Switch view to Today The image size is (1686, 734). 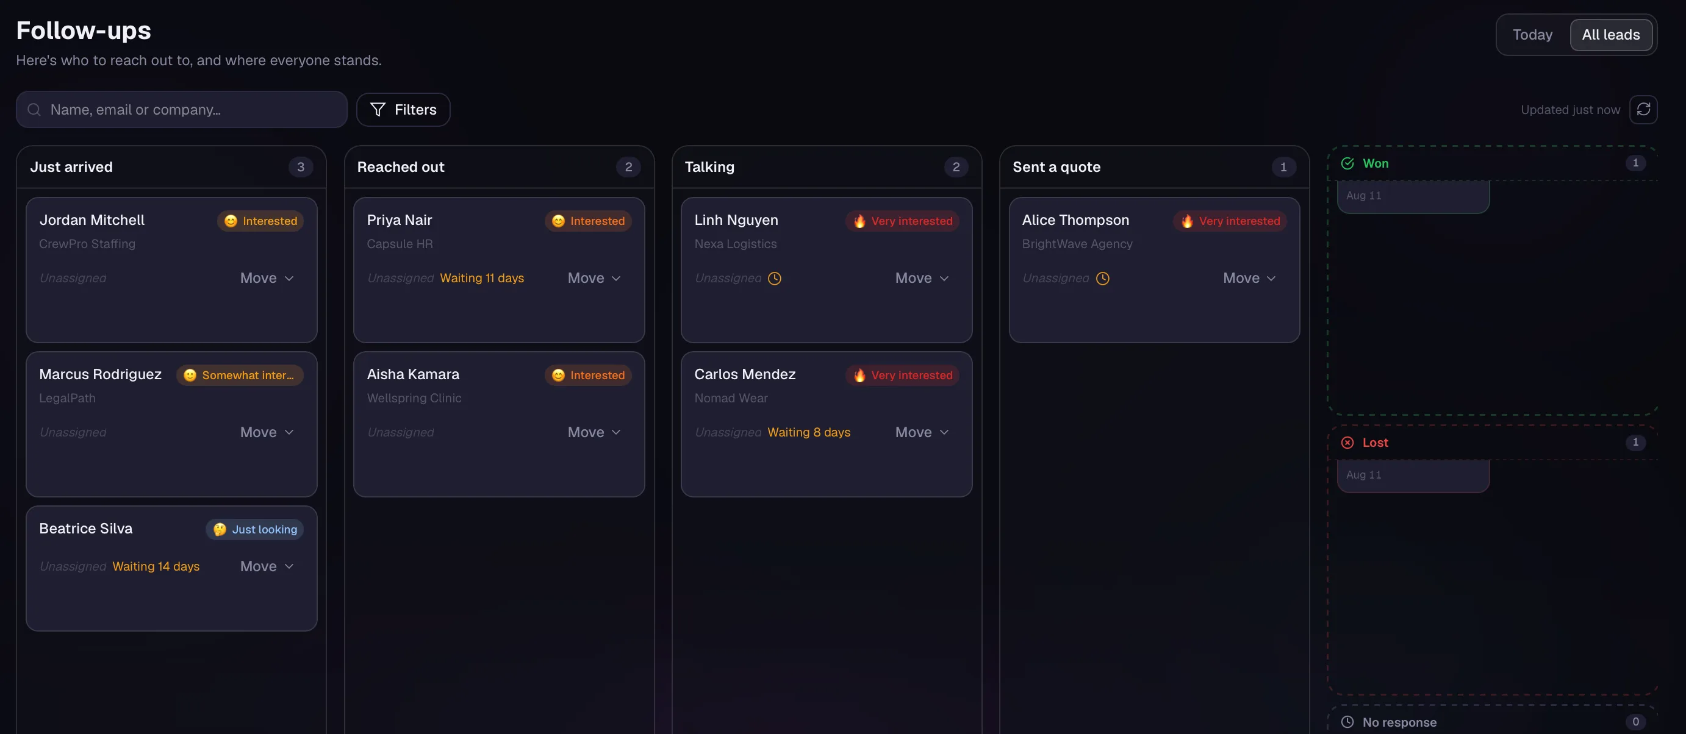tap(1532, 35)
